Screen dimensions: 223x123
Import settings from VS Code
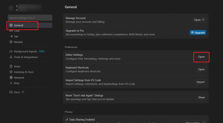[x=200, y=82]
